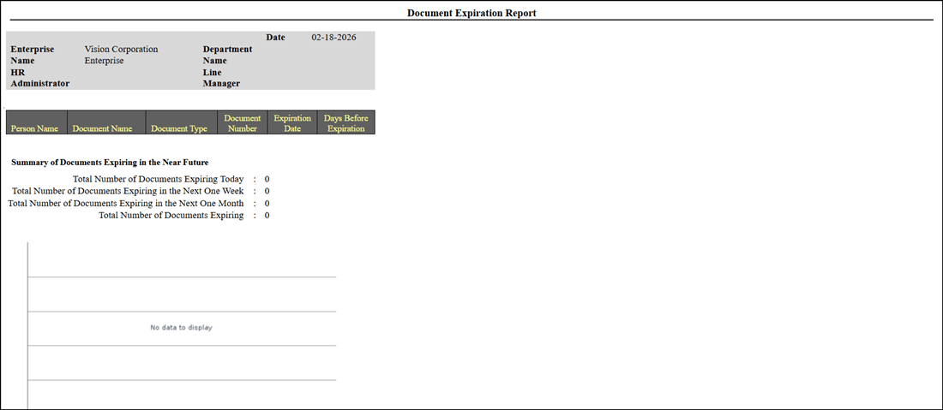Click the Vision Corporation Enterprise value
Image resolution: width=943 pixels, height=410 pixels.
[x=121, y=55]
